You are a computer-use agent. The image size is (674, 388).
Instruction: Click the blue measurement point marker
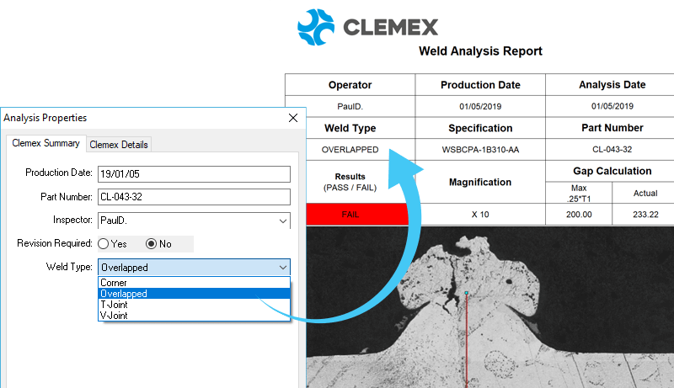(x=466, y=293)
